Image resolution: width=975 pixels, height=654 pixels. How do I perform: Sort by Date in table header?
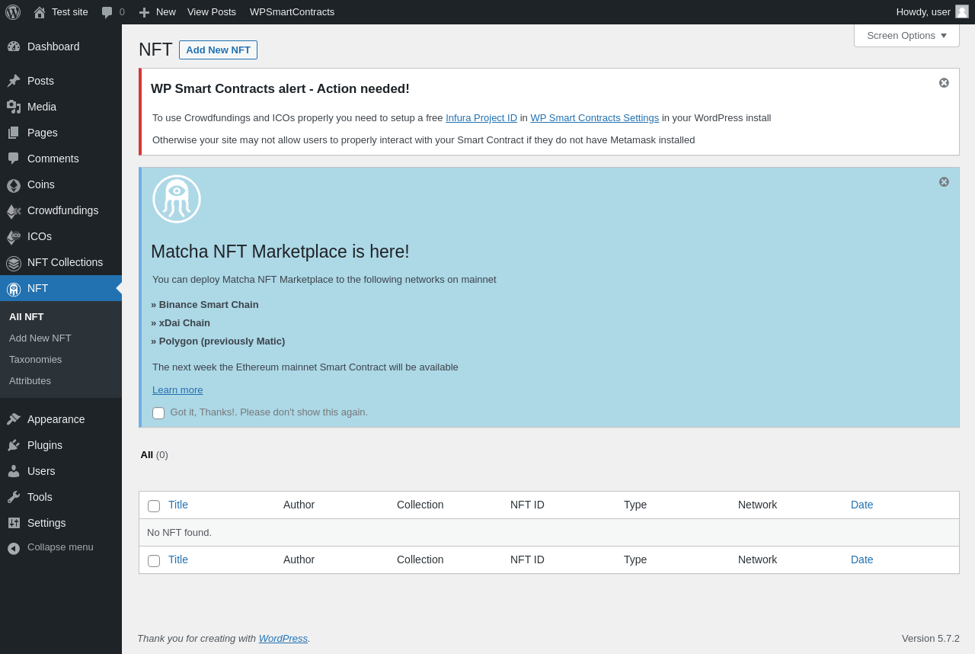[862, 505]
